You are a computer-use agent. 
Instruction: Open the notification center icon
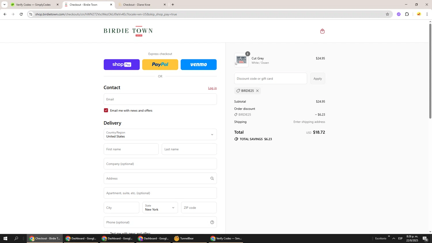click(x=425, y=238)
